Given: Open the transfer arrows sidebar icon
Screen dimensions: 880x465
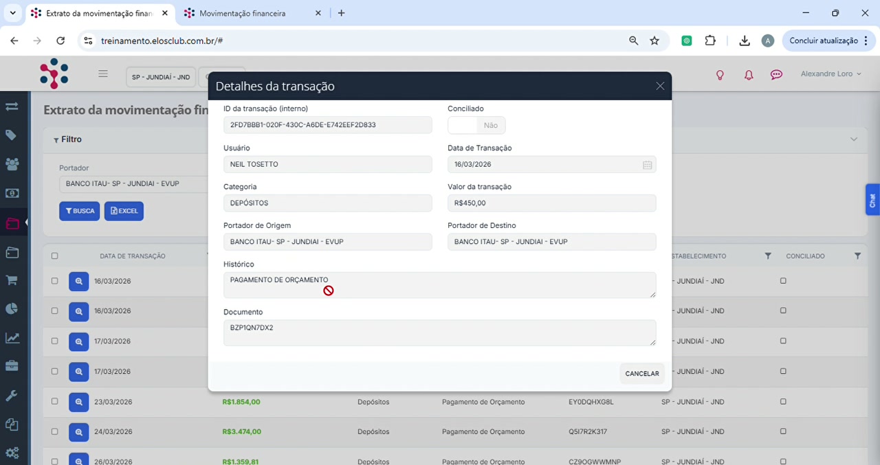Looking at the screenshot, I should click(x=12, y=106).
